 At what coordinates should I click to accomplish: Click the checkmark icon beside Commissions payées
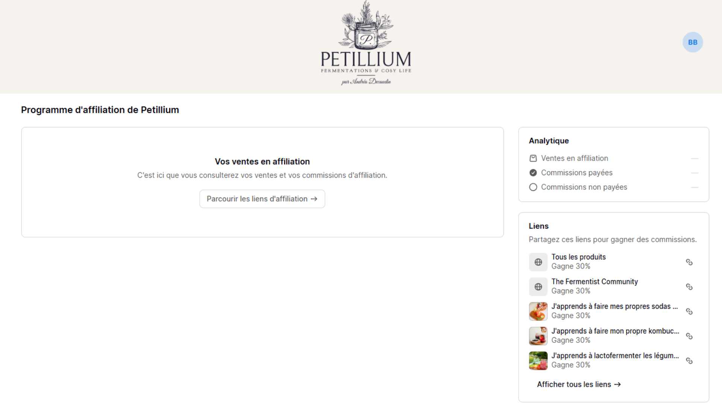(533, 173)
